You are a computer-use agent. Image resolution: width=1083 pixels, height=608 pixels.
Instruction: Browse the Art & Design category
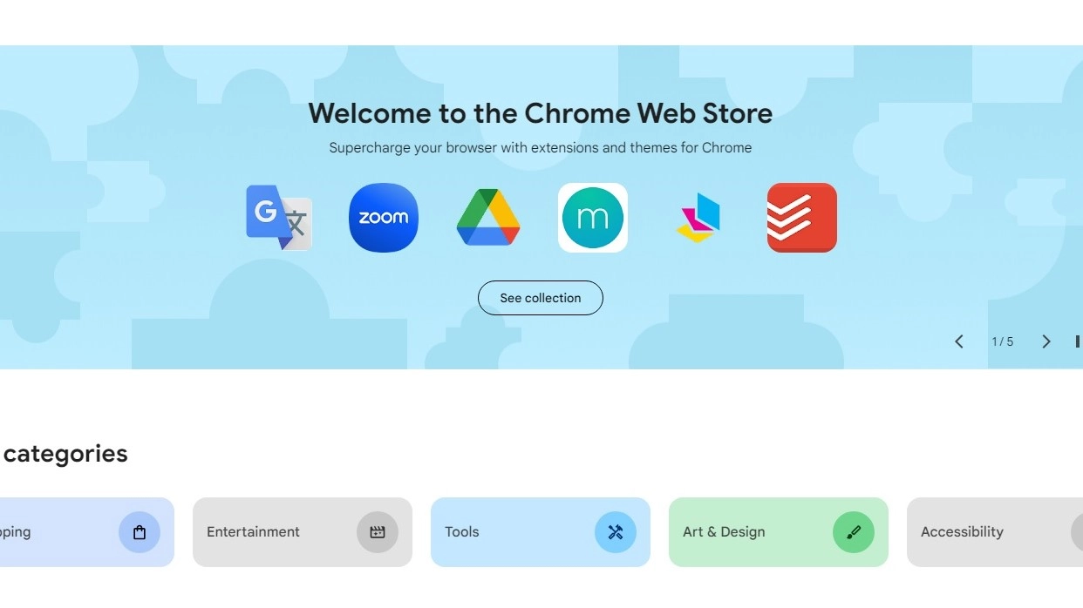pos(779,532)
